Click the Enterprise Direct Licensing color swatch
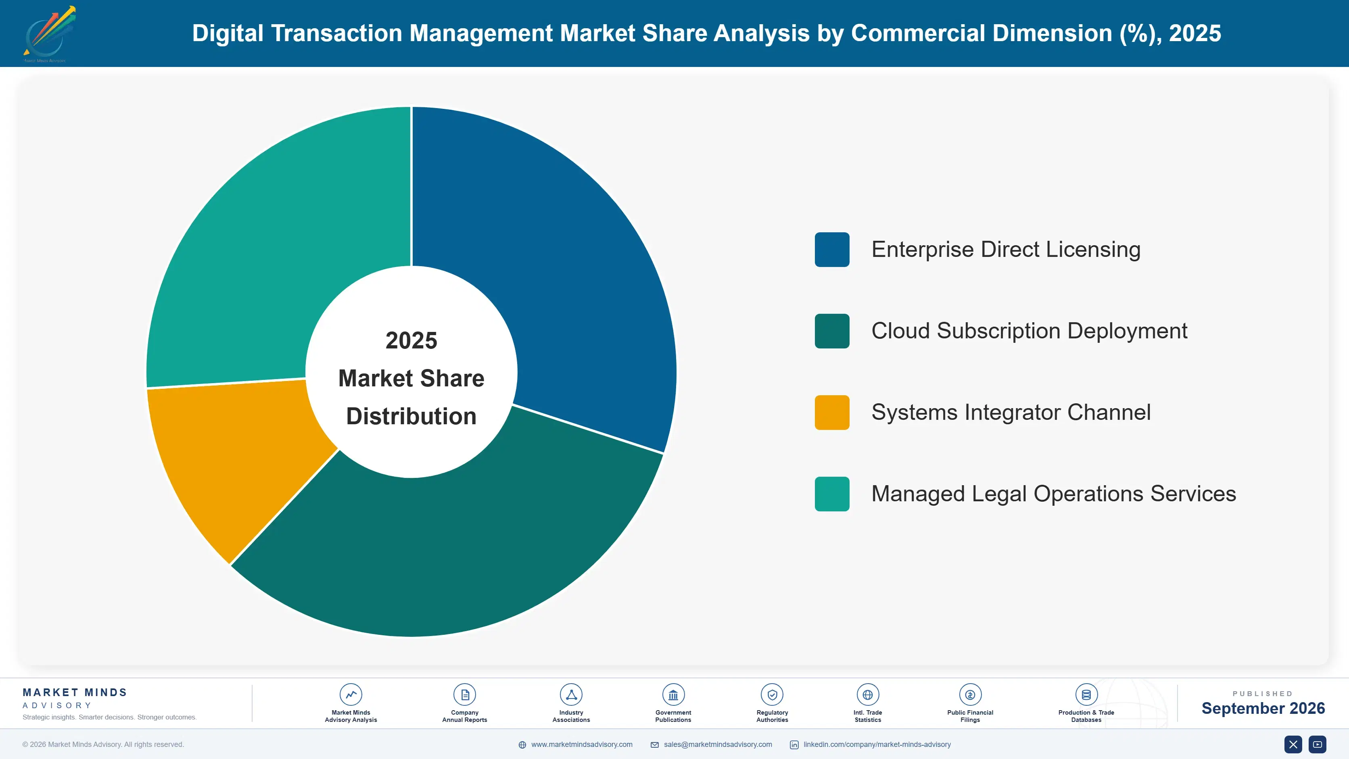This screenshot has width=1349, height=759. (831, 250)
